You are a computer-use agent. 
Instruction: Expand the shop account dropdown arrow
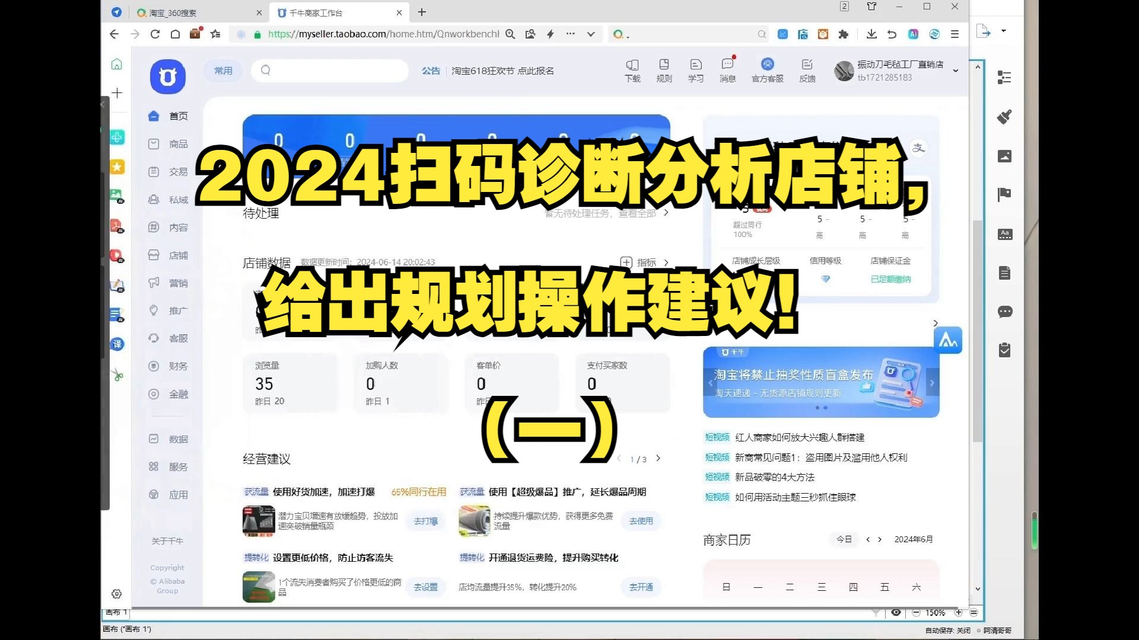click(956, 71)
